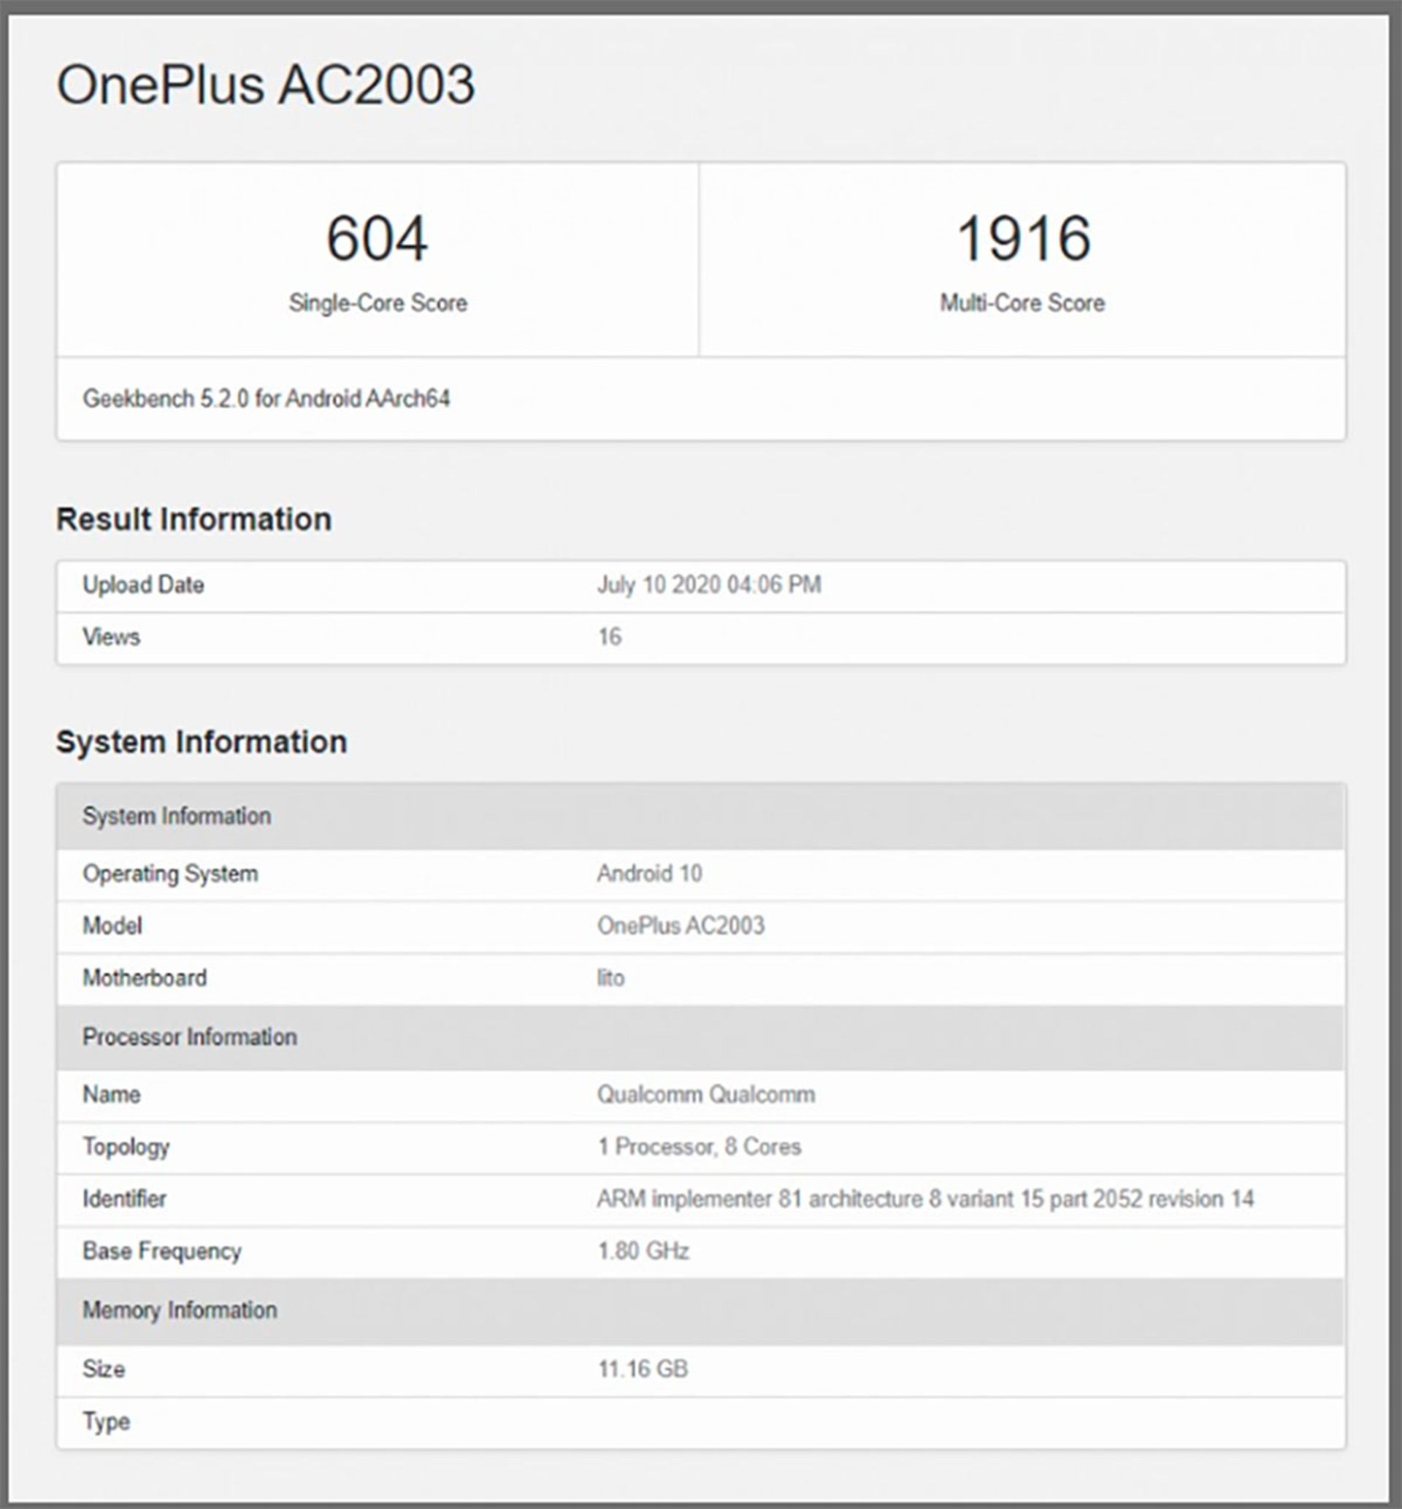The image size is (1402, 1509).
Task: Click the OnePlus AC2003 model value
Action: 681,925
